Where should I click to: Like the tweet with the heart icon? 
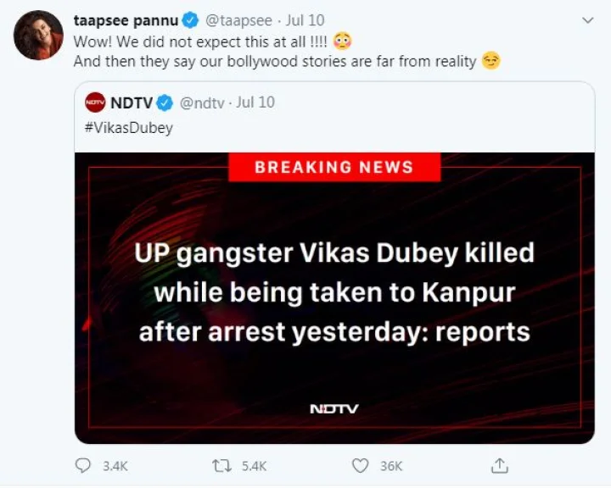click(362, 465)
